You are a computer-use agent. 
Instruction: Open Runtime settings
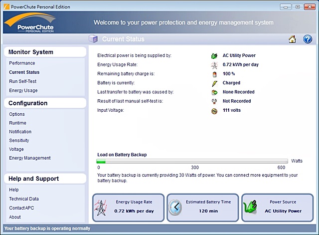tap(17, 123)
